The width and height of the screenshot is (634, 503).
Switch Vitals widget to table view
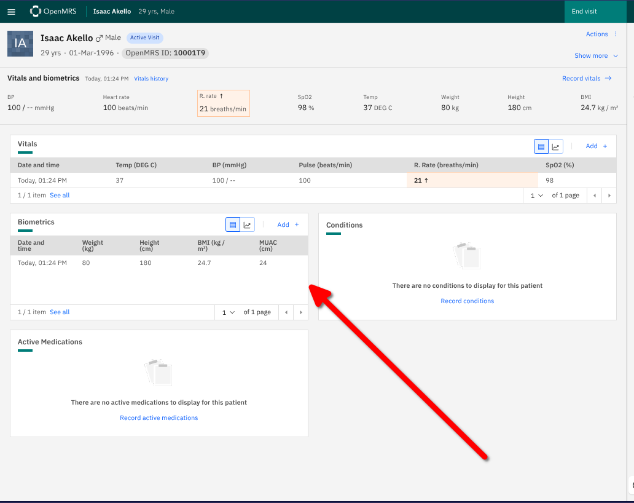(541, 146)
